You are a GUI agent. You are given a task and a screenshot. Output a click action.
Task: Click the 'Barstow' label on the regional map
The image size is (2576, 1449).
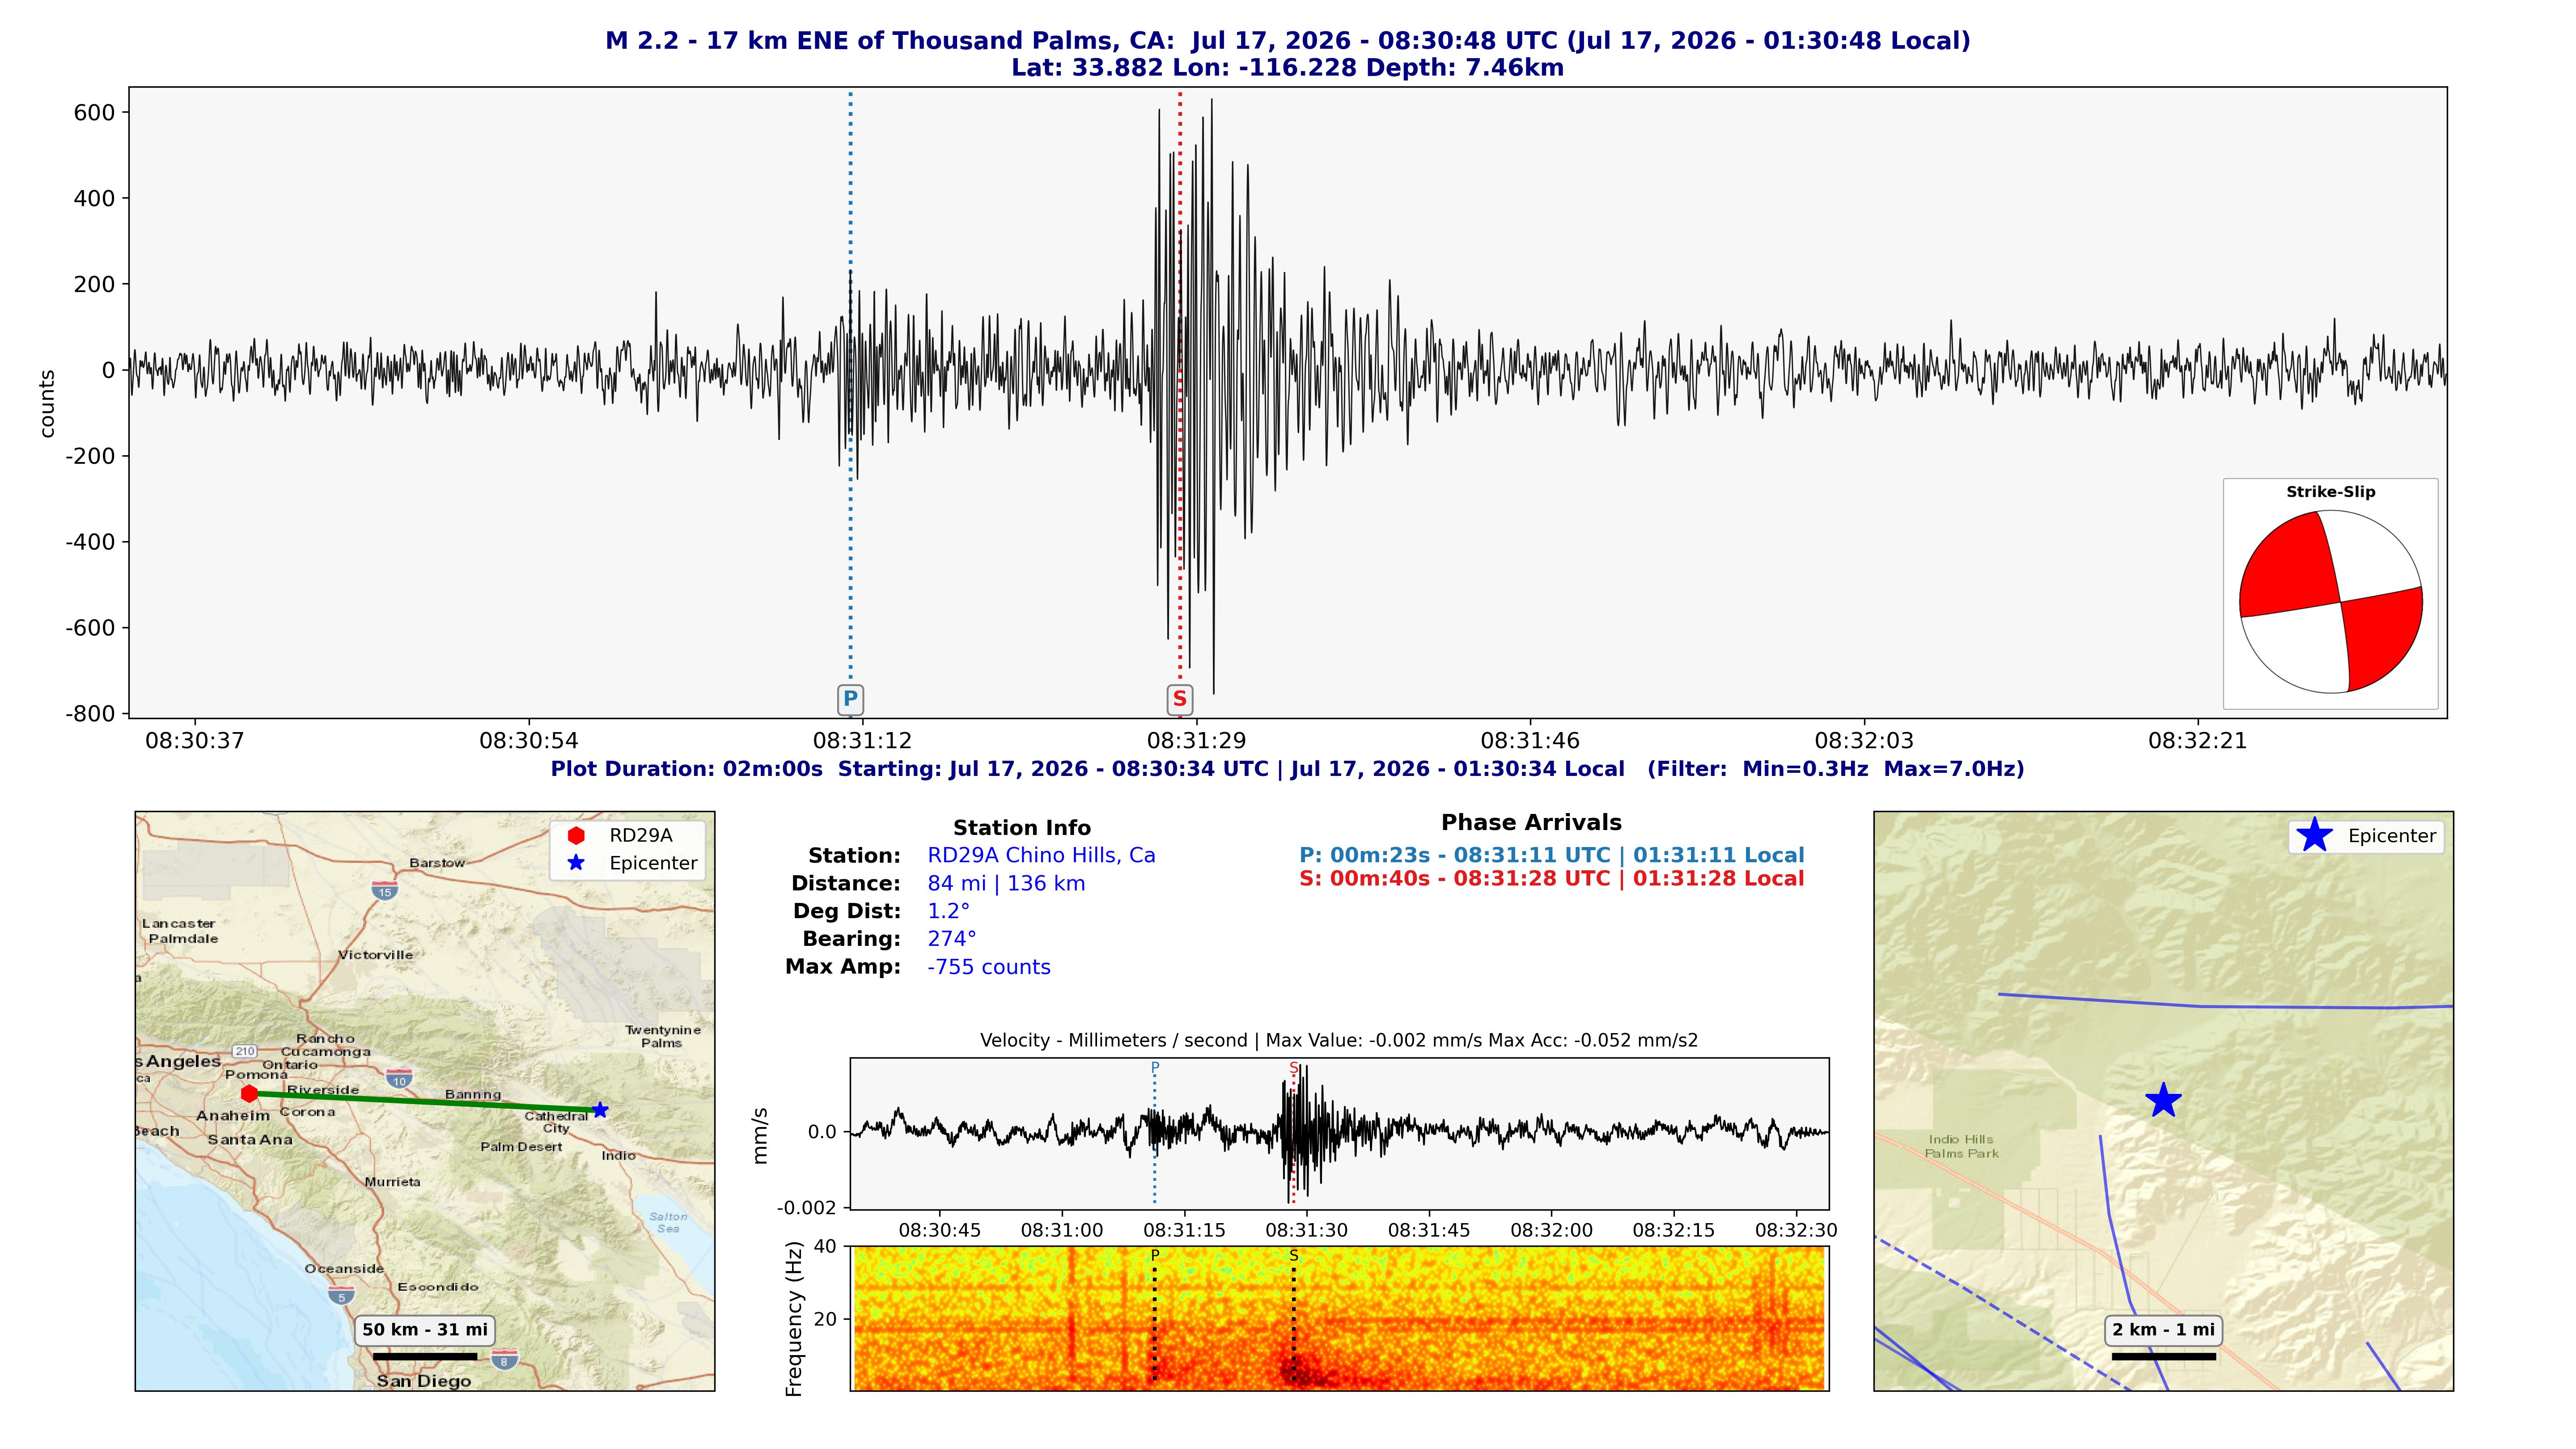[437, 863]
